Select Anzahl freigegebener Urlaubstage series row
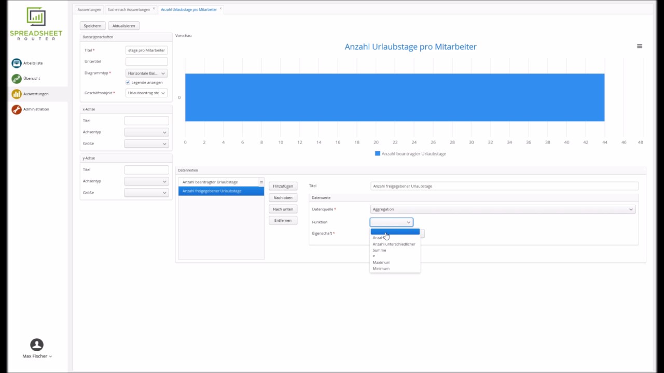 [221, 191]
